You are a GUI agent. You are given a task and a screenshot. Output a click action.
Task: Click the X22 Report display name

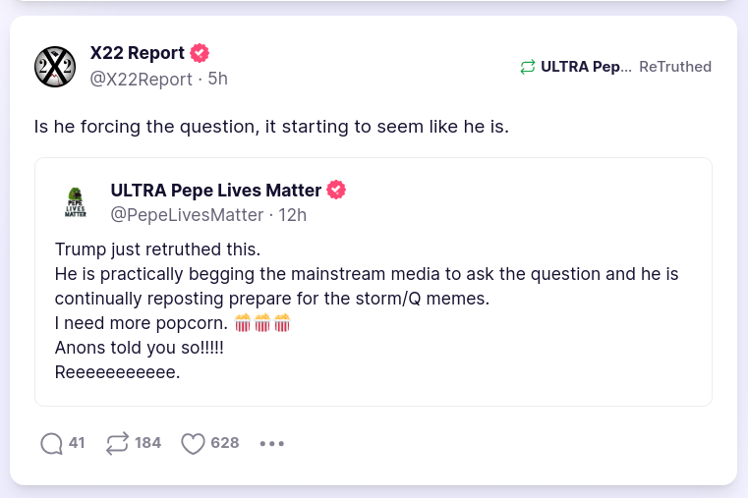pos(137,53)
